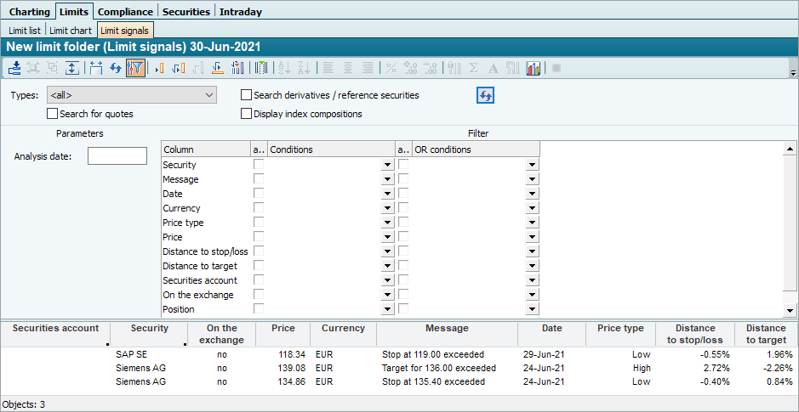The width and height of the screenshot is (799, 412).
Task: Click the Analysis date input field
Action: coord(117,156)
